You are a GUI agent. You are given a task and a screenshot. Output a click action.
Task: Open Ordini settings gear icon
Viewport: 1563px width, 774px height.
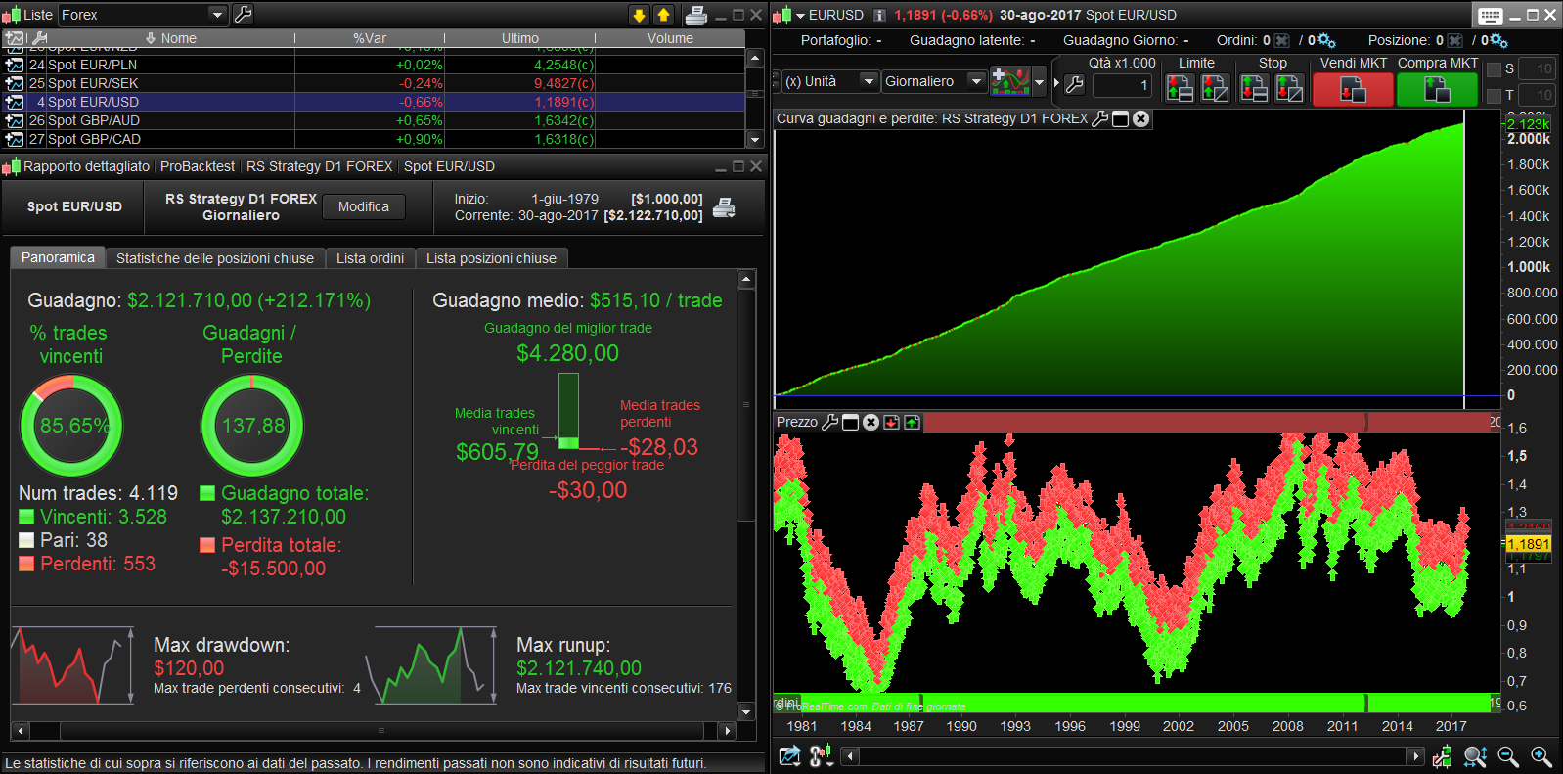click(1326, 40)
